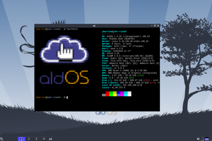Click the green color block in fastfetch palette

click(111, 94)
